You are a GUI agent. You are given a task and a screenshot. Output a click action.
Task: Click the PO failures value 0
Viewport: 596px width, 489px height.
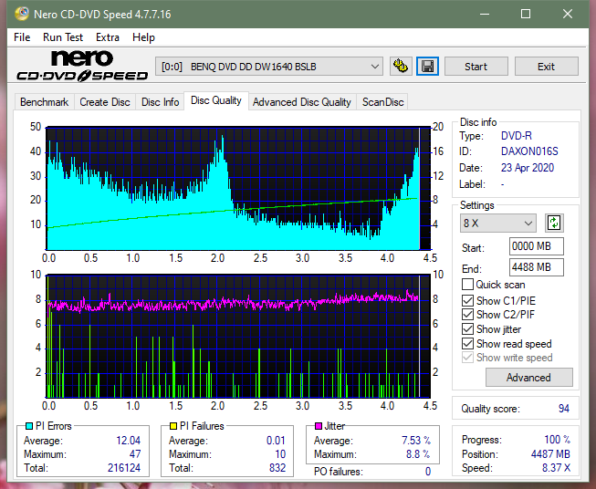coord(428,472)
